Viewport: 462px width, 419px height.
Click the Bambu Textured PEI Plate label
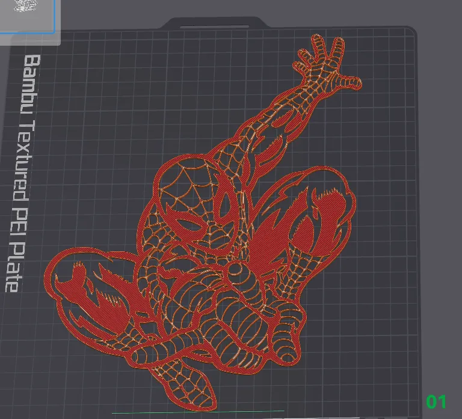point(22,173)
